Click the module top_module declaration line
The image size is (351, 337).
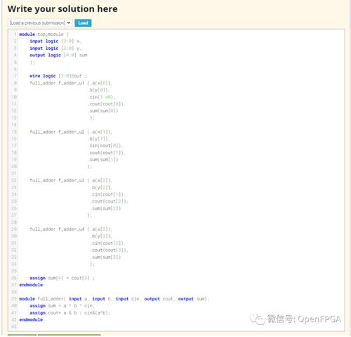pyautogui.click(x=44, y=34)
